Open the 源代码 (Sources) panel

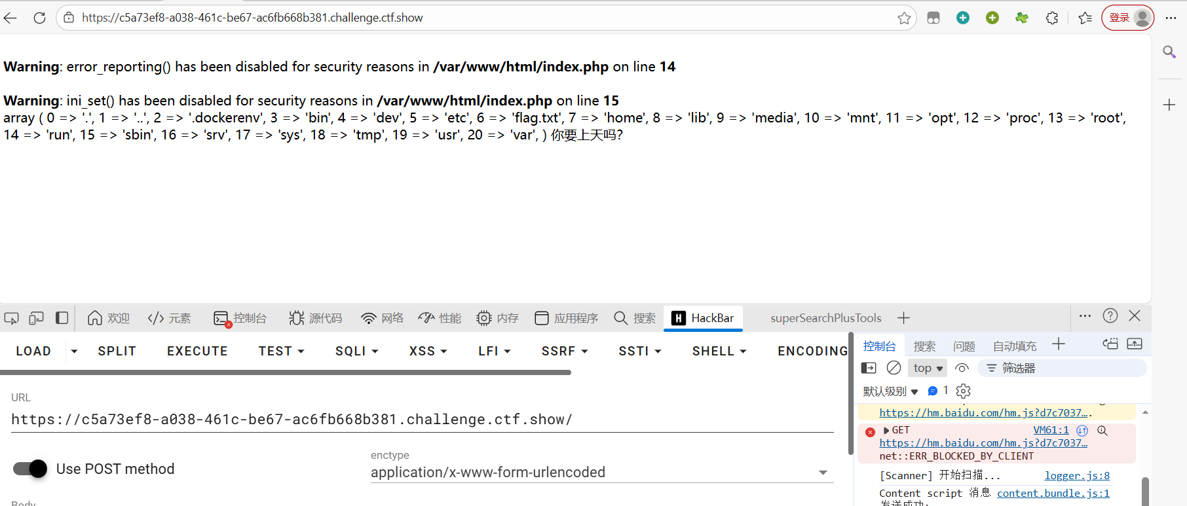click(x=315, y=318)
